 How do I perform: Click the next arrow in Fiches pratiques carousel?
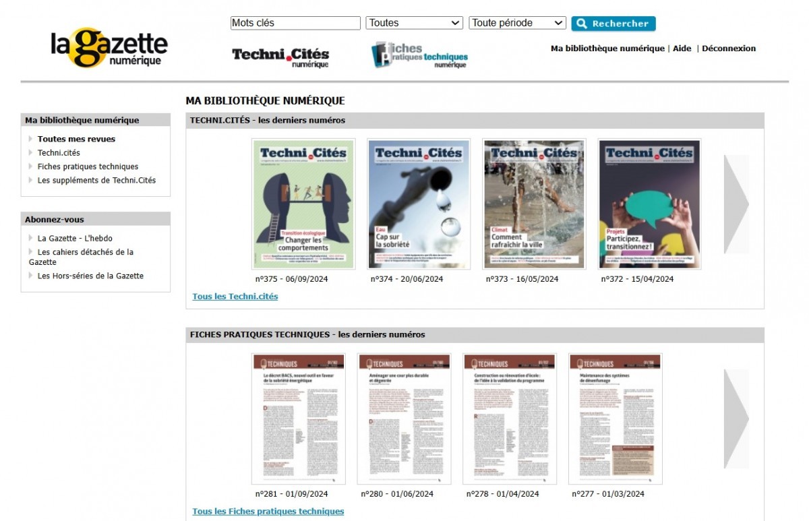pyautogui.click(x=736, y=419)
